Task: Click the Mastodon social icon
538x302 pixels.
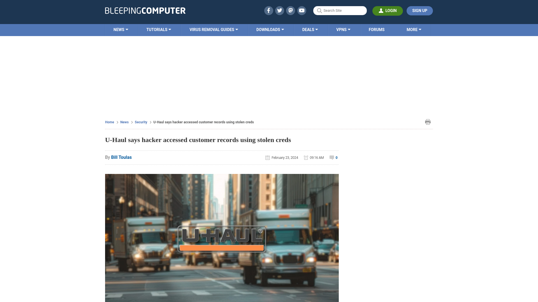Action: [x=290, y=10]
